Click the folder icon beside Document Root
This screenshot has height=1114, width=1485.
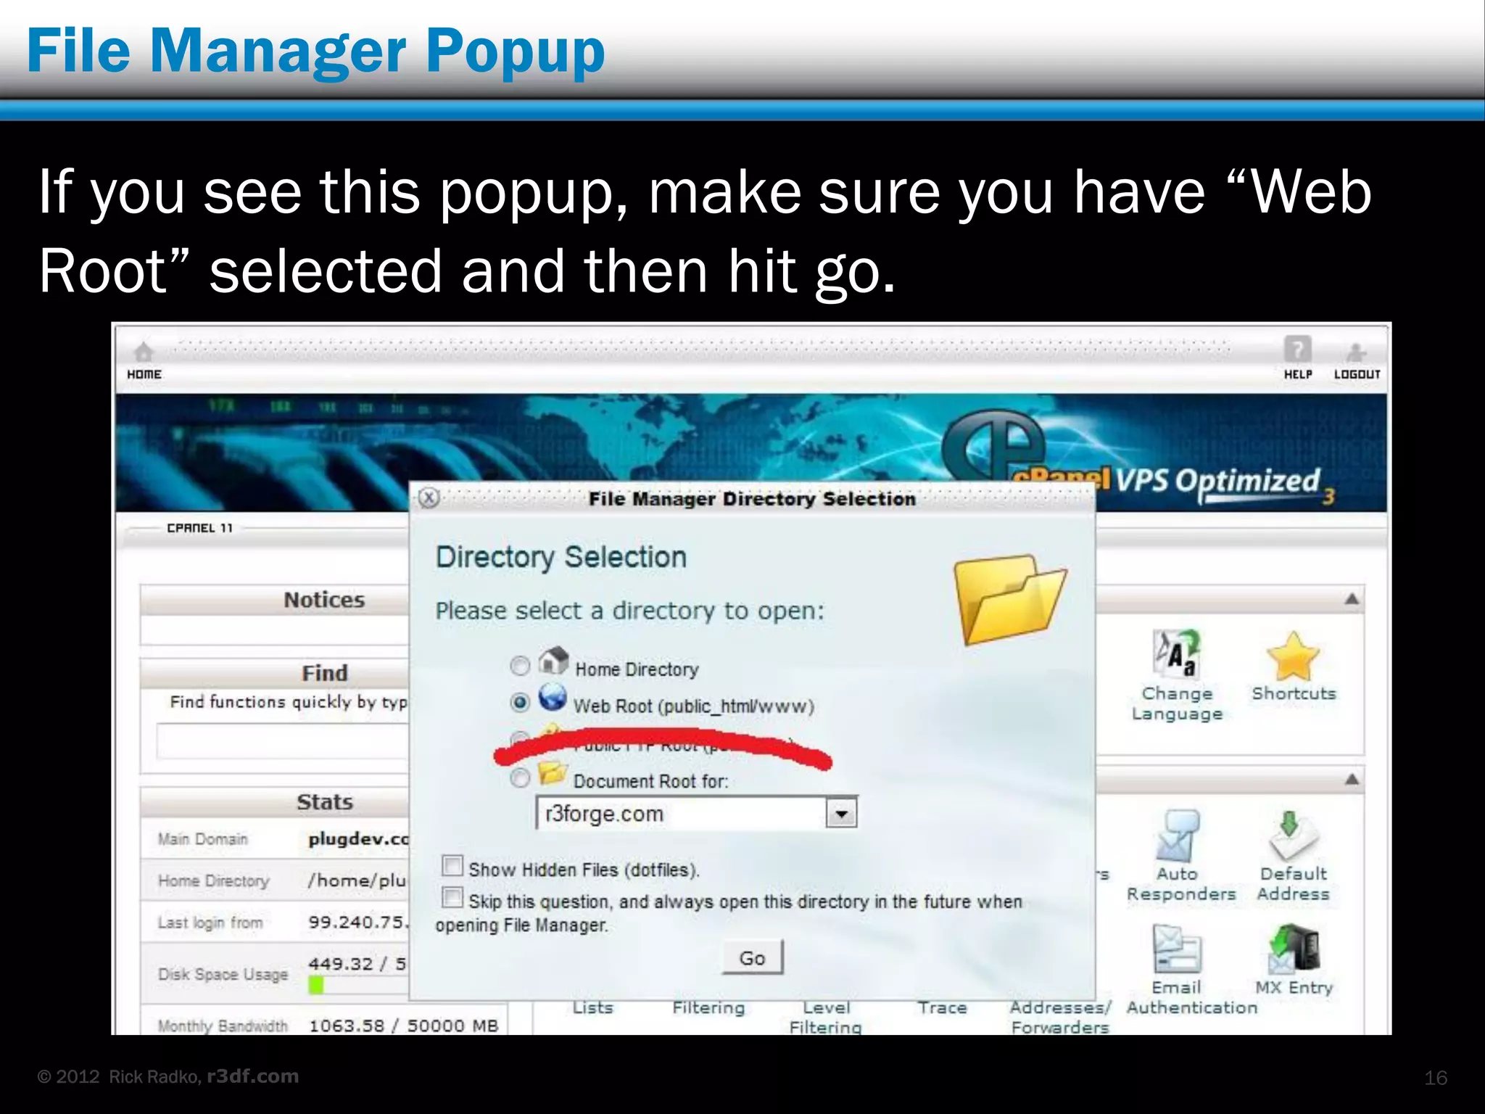pyautogui.click(x=553, y=772)
